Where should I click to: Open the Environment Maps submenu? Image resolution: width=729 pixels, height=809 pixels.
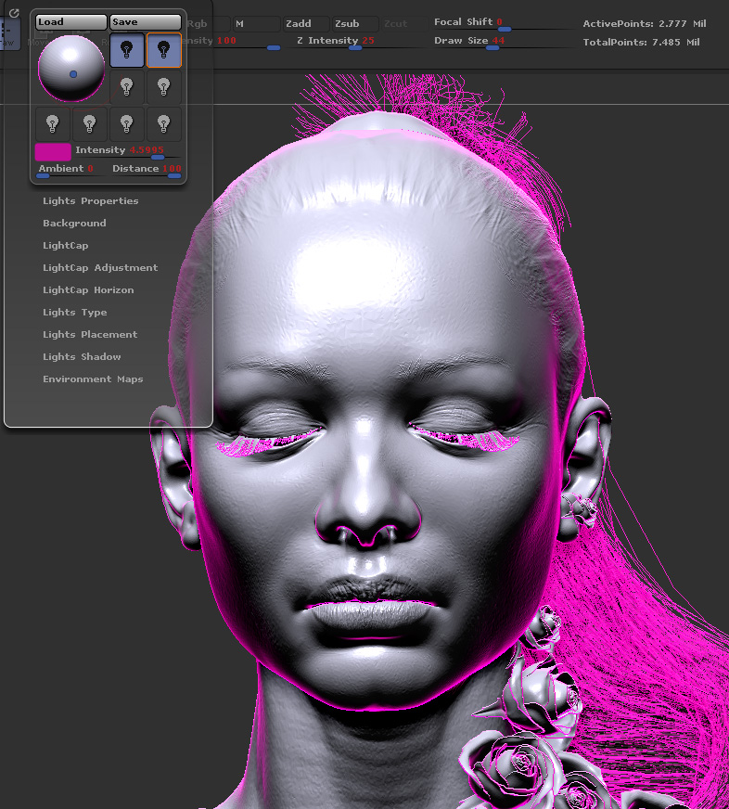tap(93, 379)
